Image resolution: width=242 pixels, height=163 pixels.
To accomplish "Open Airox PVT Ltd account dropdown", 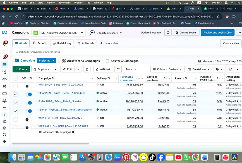I will point(59,33).
